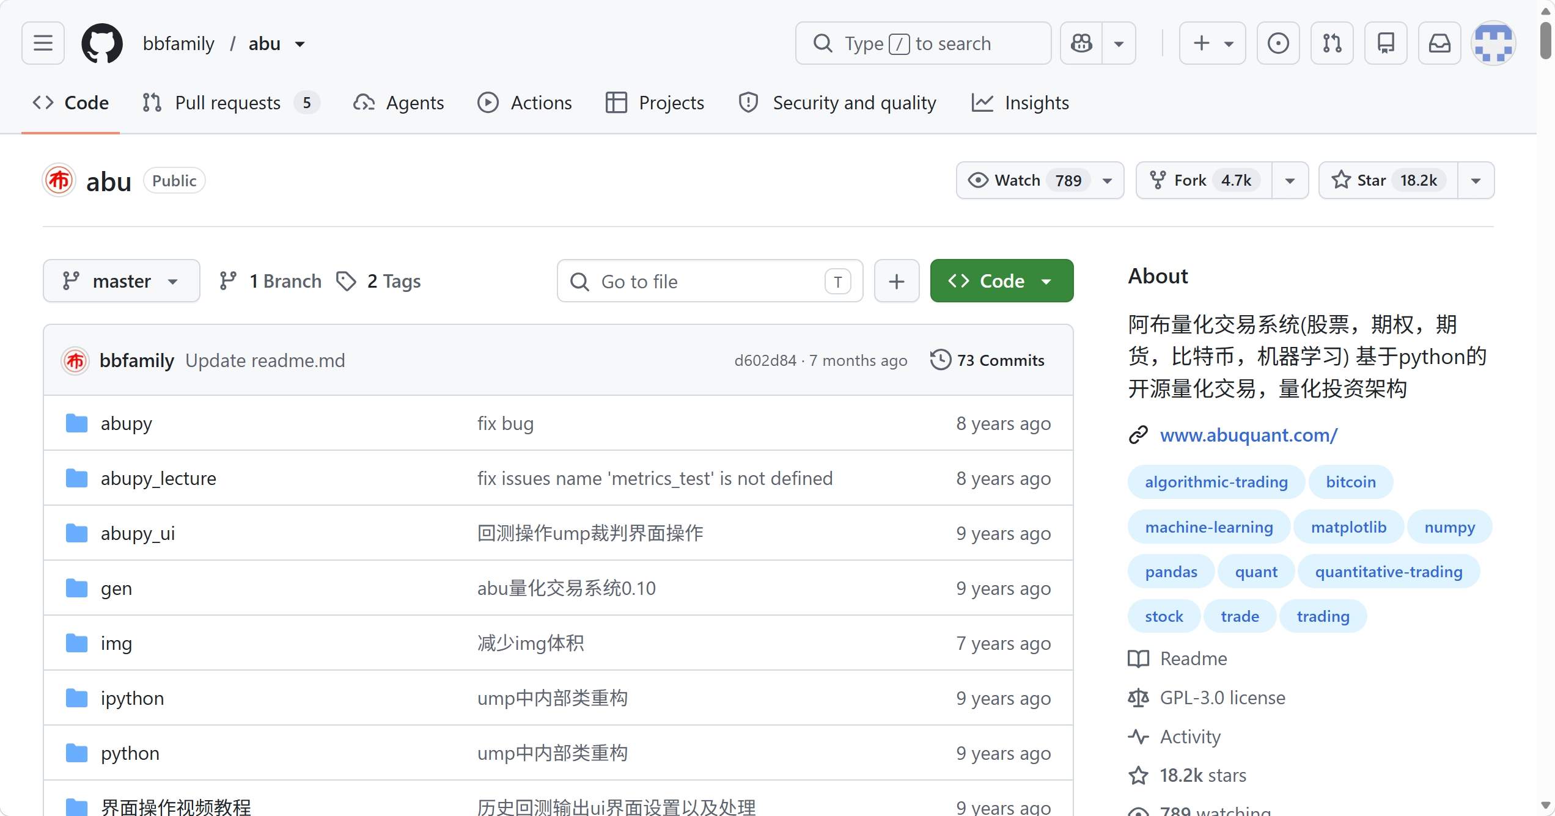The height and width of the screenshot is (816, 1555).
Task: Open the Insights tab
Action: click(1020, 103)
